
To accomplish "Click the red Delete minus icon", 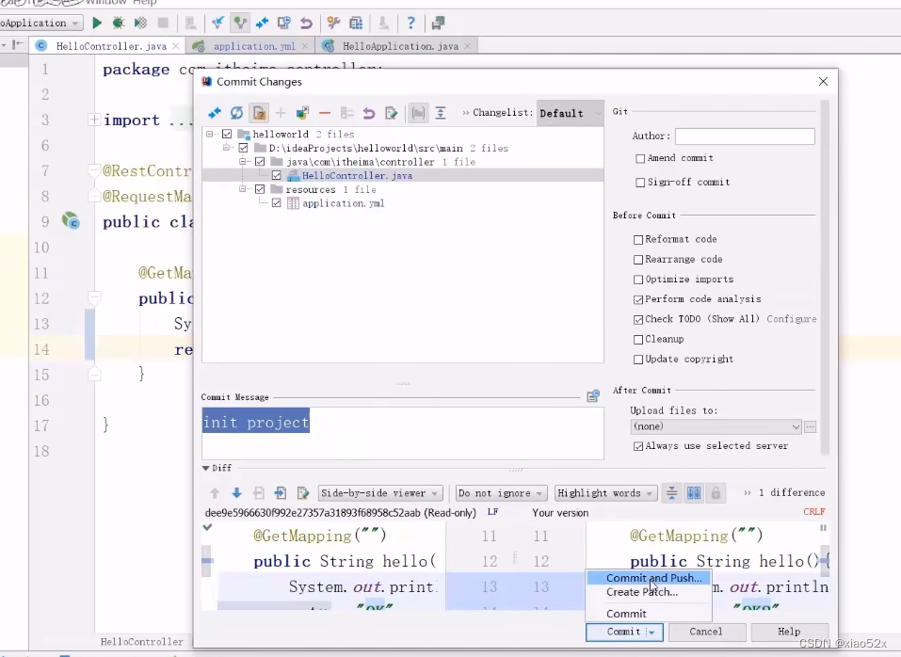I will (325, 113).
